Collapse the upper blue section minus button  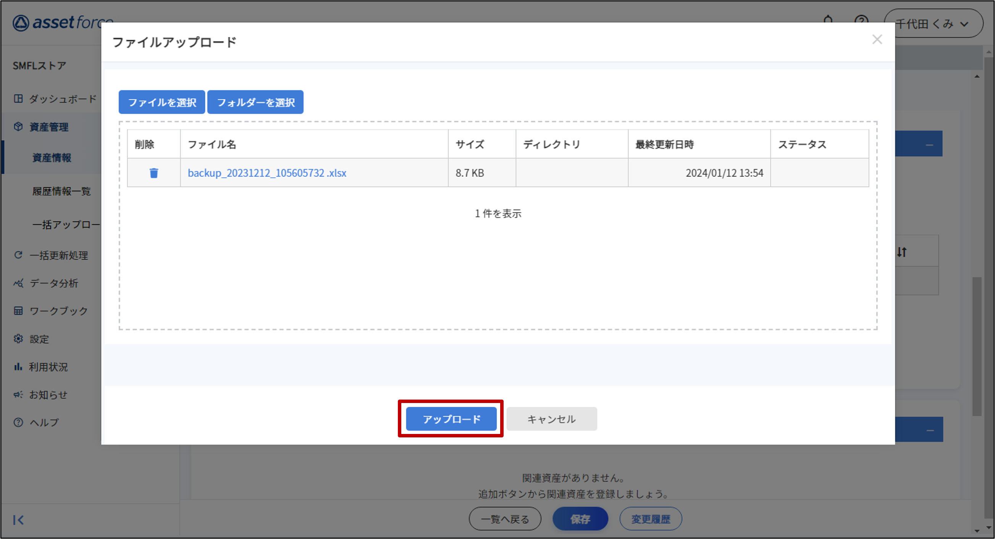(929, 144)
